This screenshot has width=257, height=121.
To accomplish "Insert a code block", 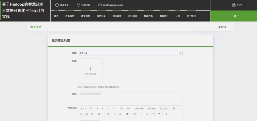I will pos(142,114).
